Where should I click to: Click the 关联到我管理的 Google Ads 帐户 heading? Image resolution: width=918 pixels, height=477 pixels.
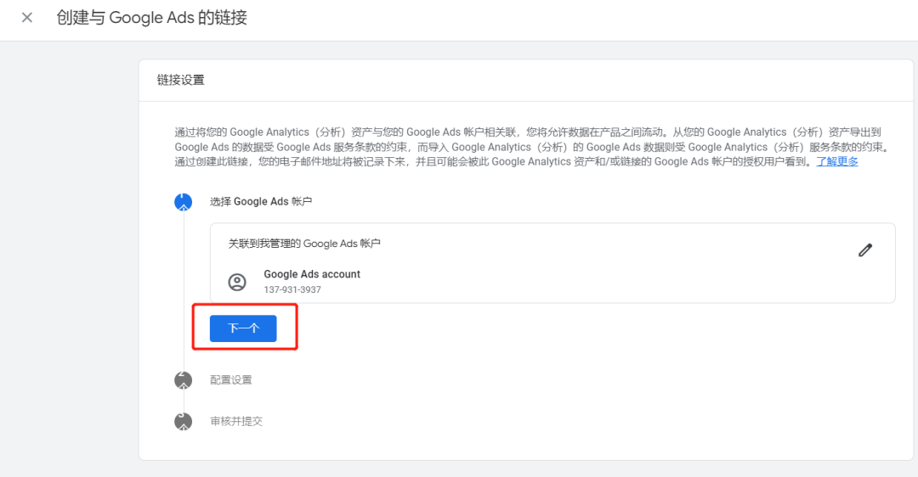click(x=304, y=244)
